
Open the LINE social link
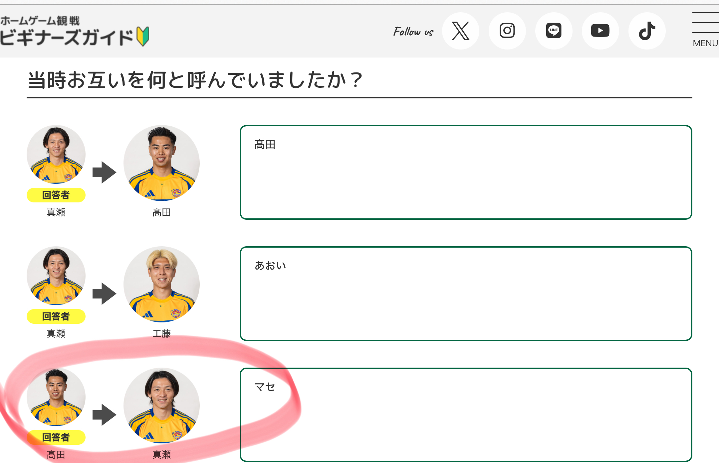554,31
